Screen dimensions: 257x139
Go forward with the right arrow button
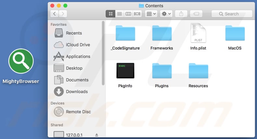point(63,14)
